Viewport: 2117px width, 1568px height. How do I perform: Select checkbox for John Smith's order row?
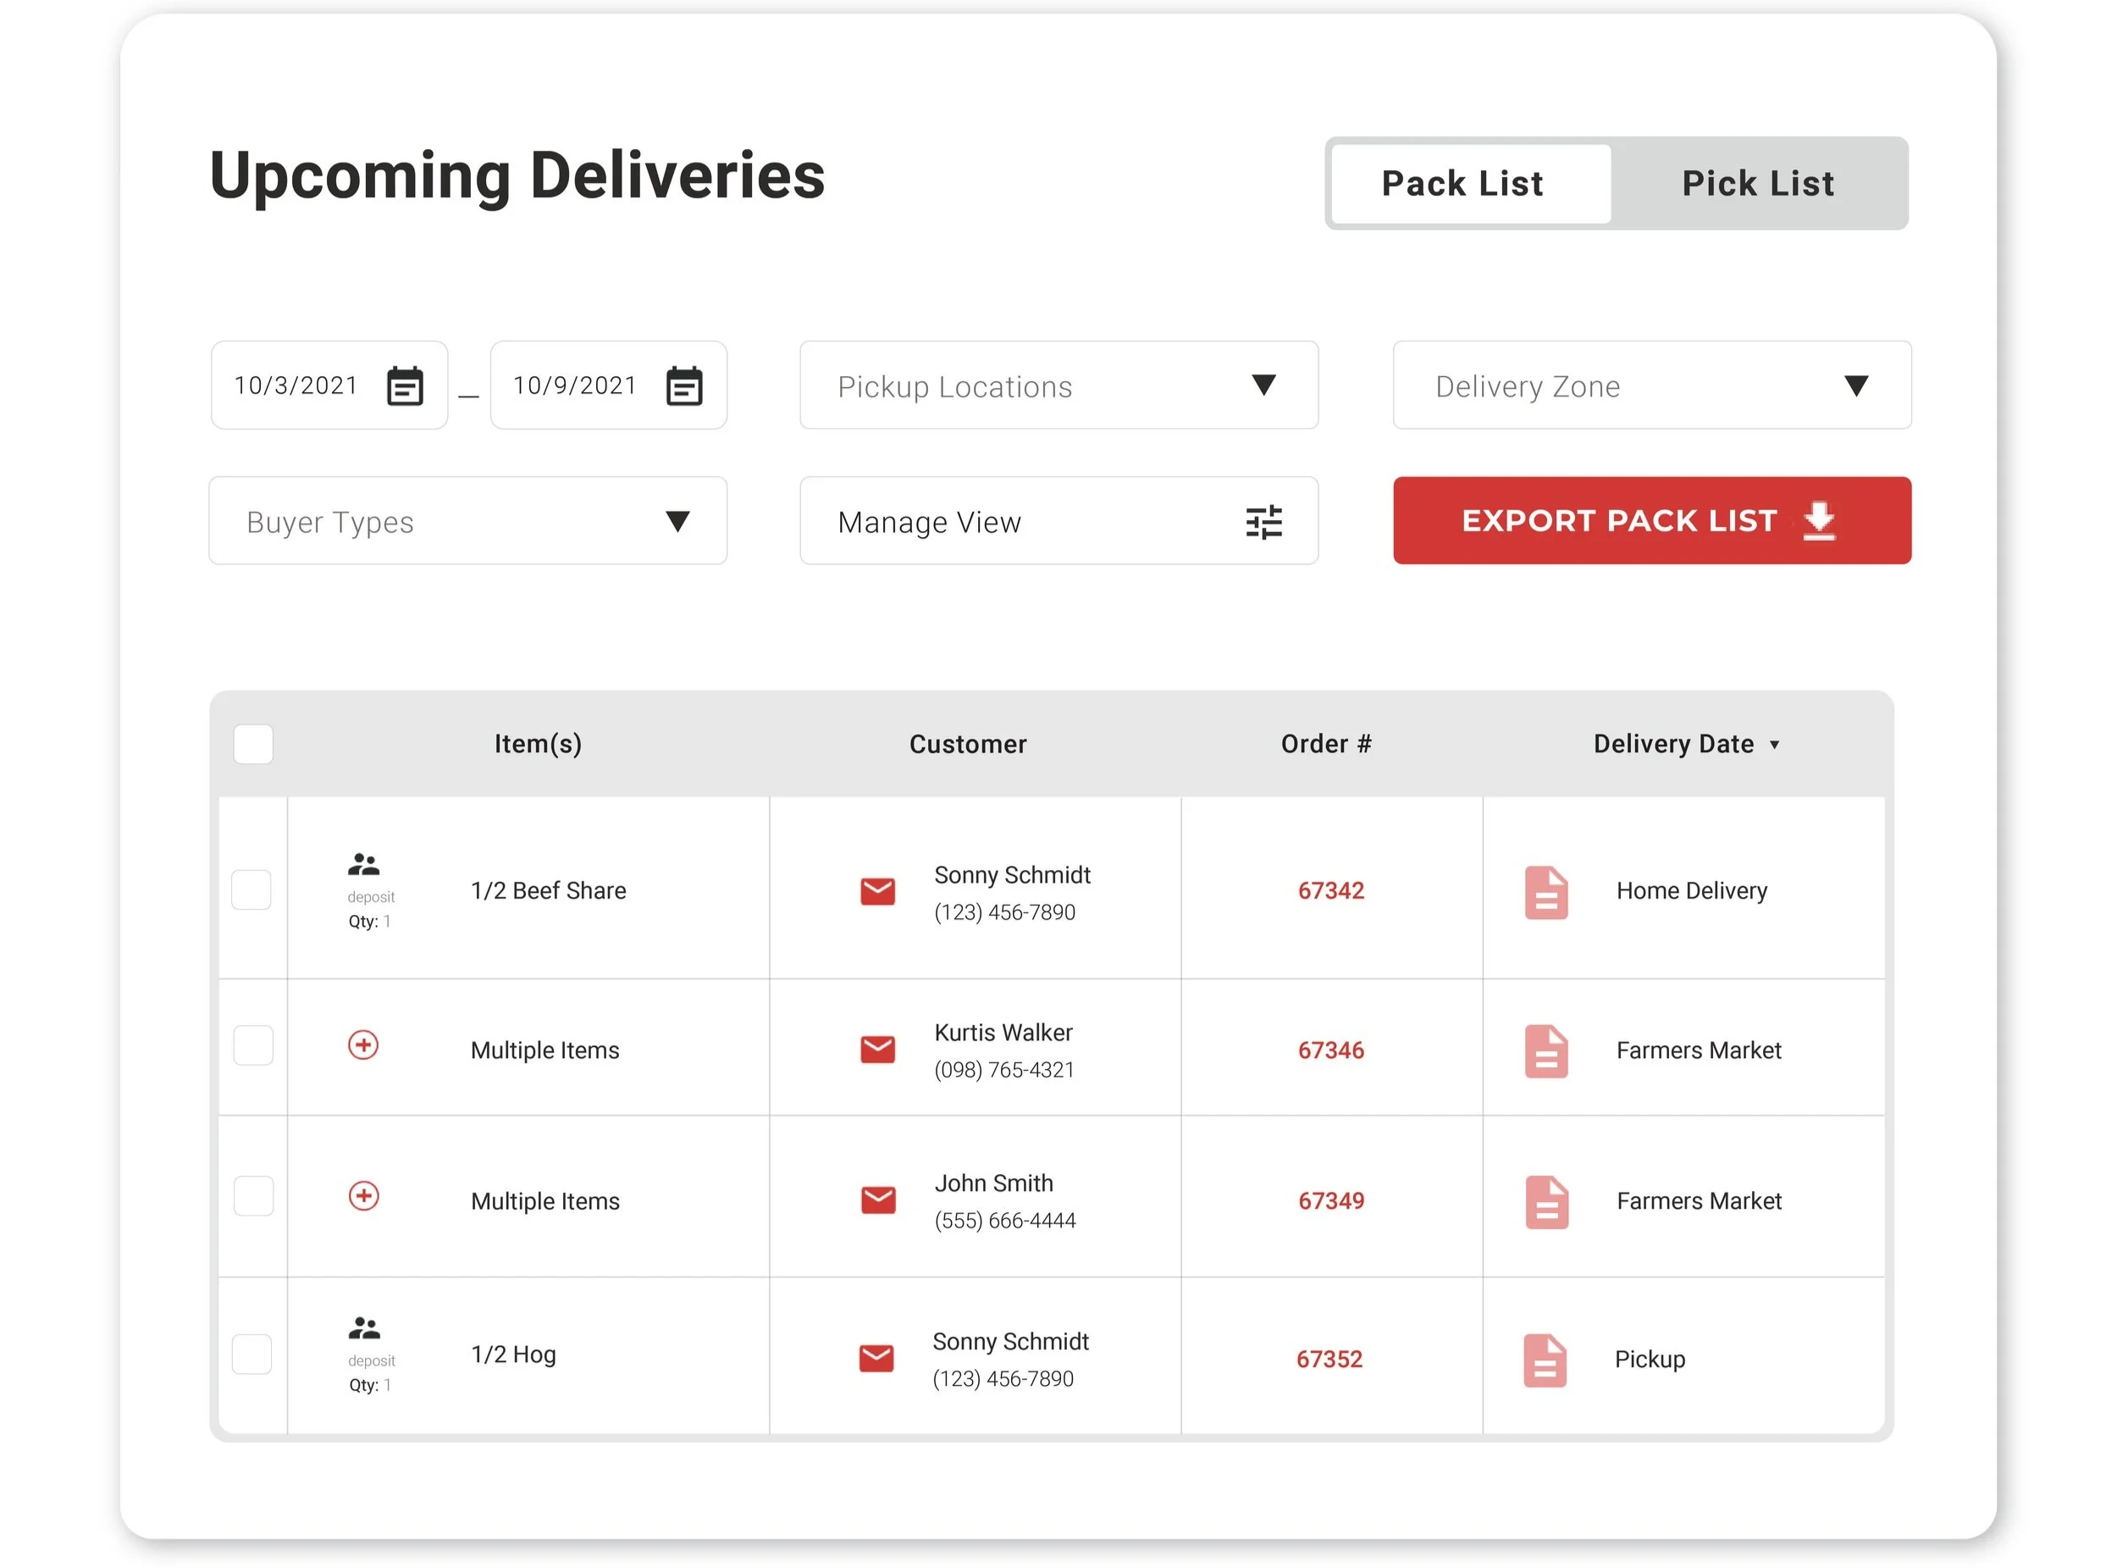click(x=253, y=1196)
